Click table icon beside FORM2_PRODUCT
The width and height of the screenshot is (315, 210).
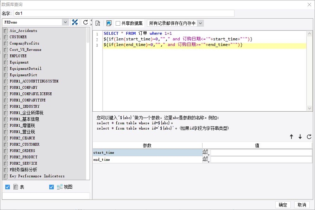6,157
